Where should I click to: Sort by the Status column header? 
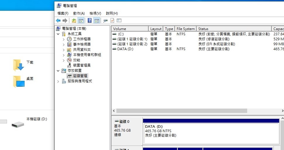pos(234,29)
